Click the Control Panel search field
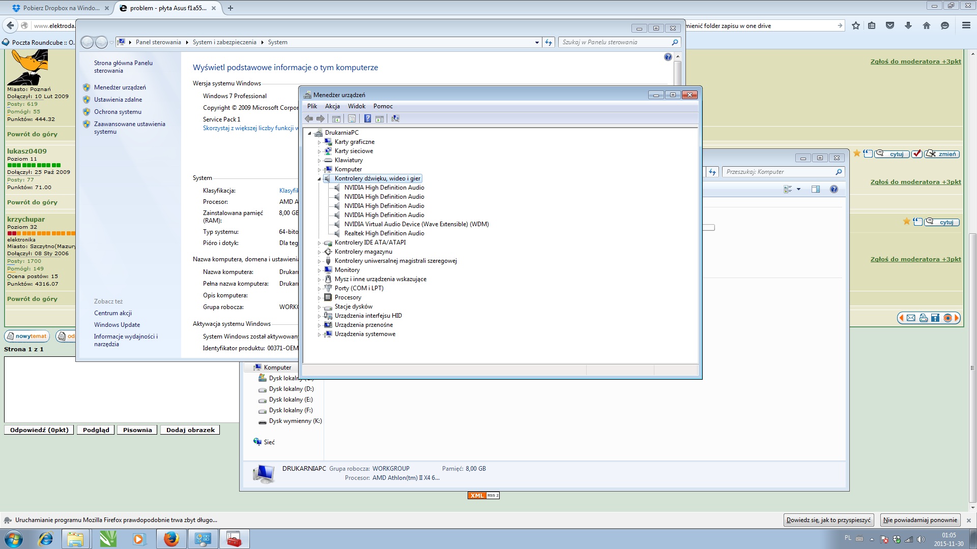977x549 pixels. point(619,42)
